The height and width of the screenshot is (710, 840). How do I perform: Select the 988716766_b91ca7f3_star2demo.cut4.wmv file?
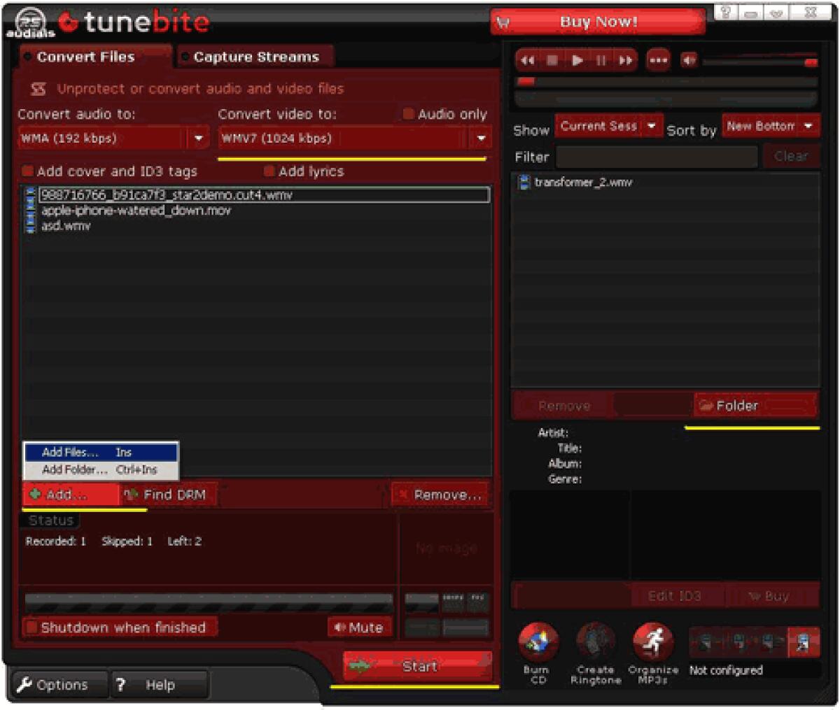[x=265, y=194]
